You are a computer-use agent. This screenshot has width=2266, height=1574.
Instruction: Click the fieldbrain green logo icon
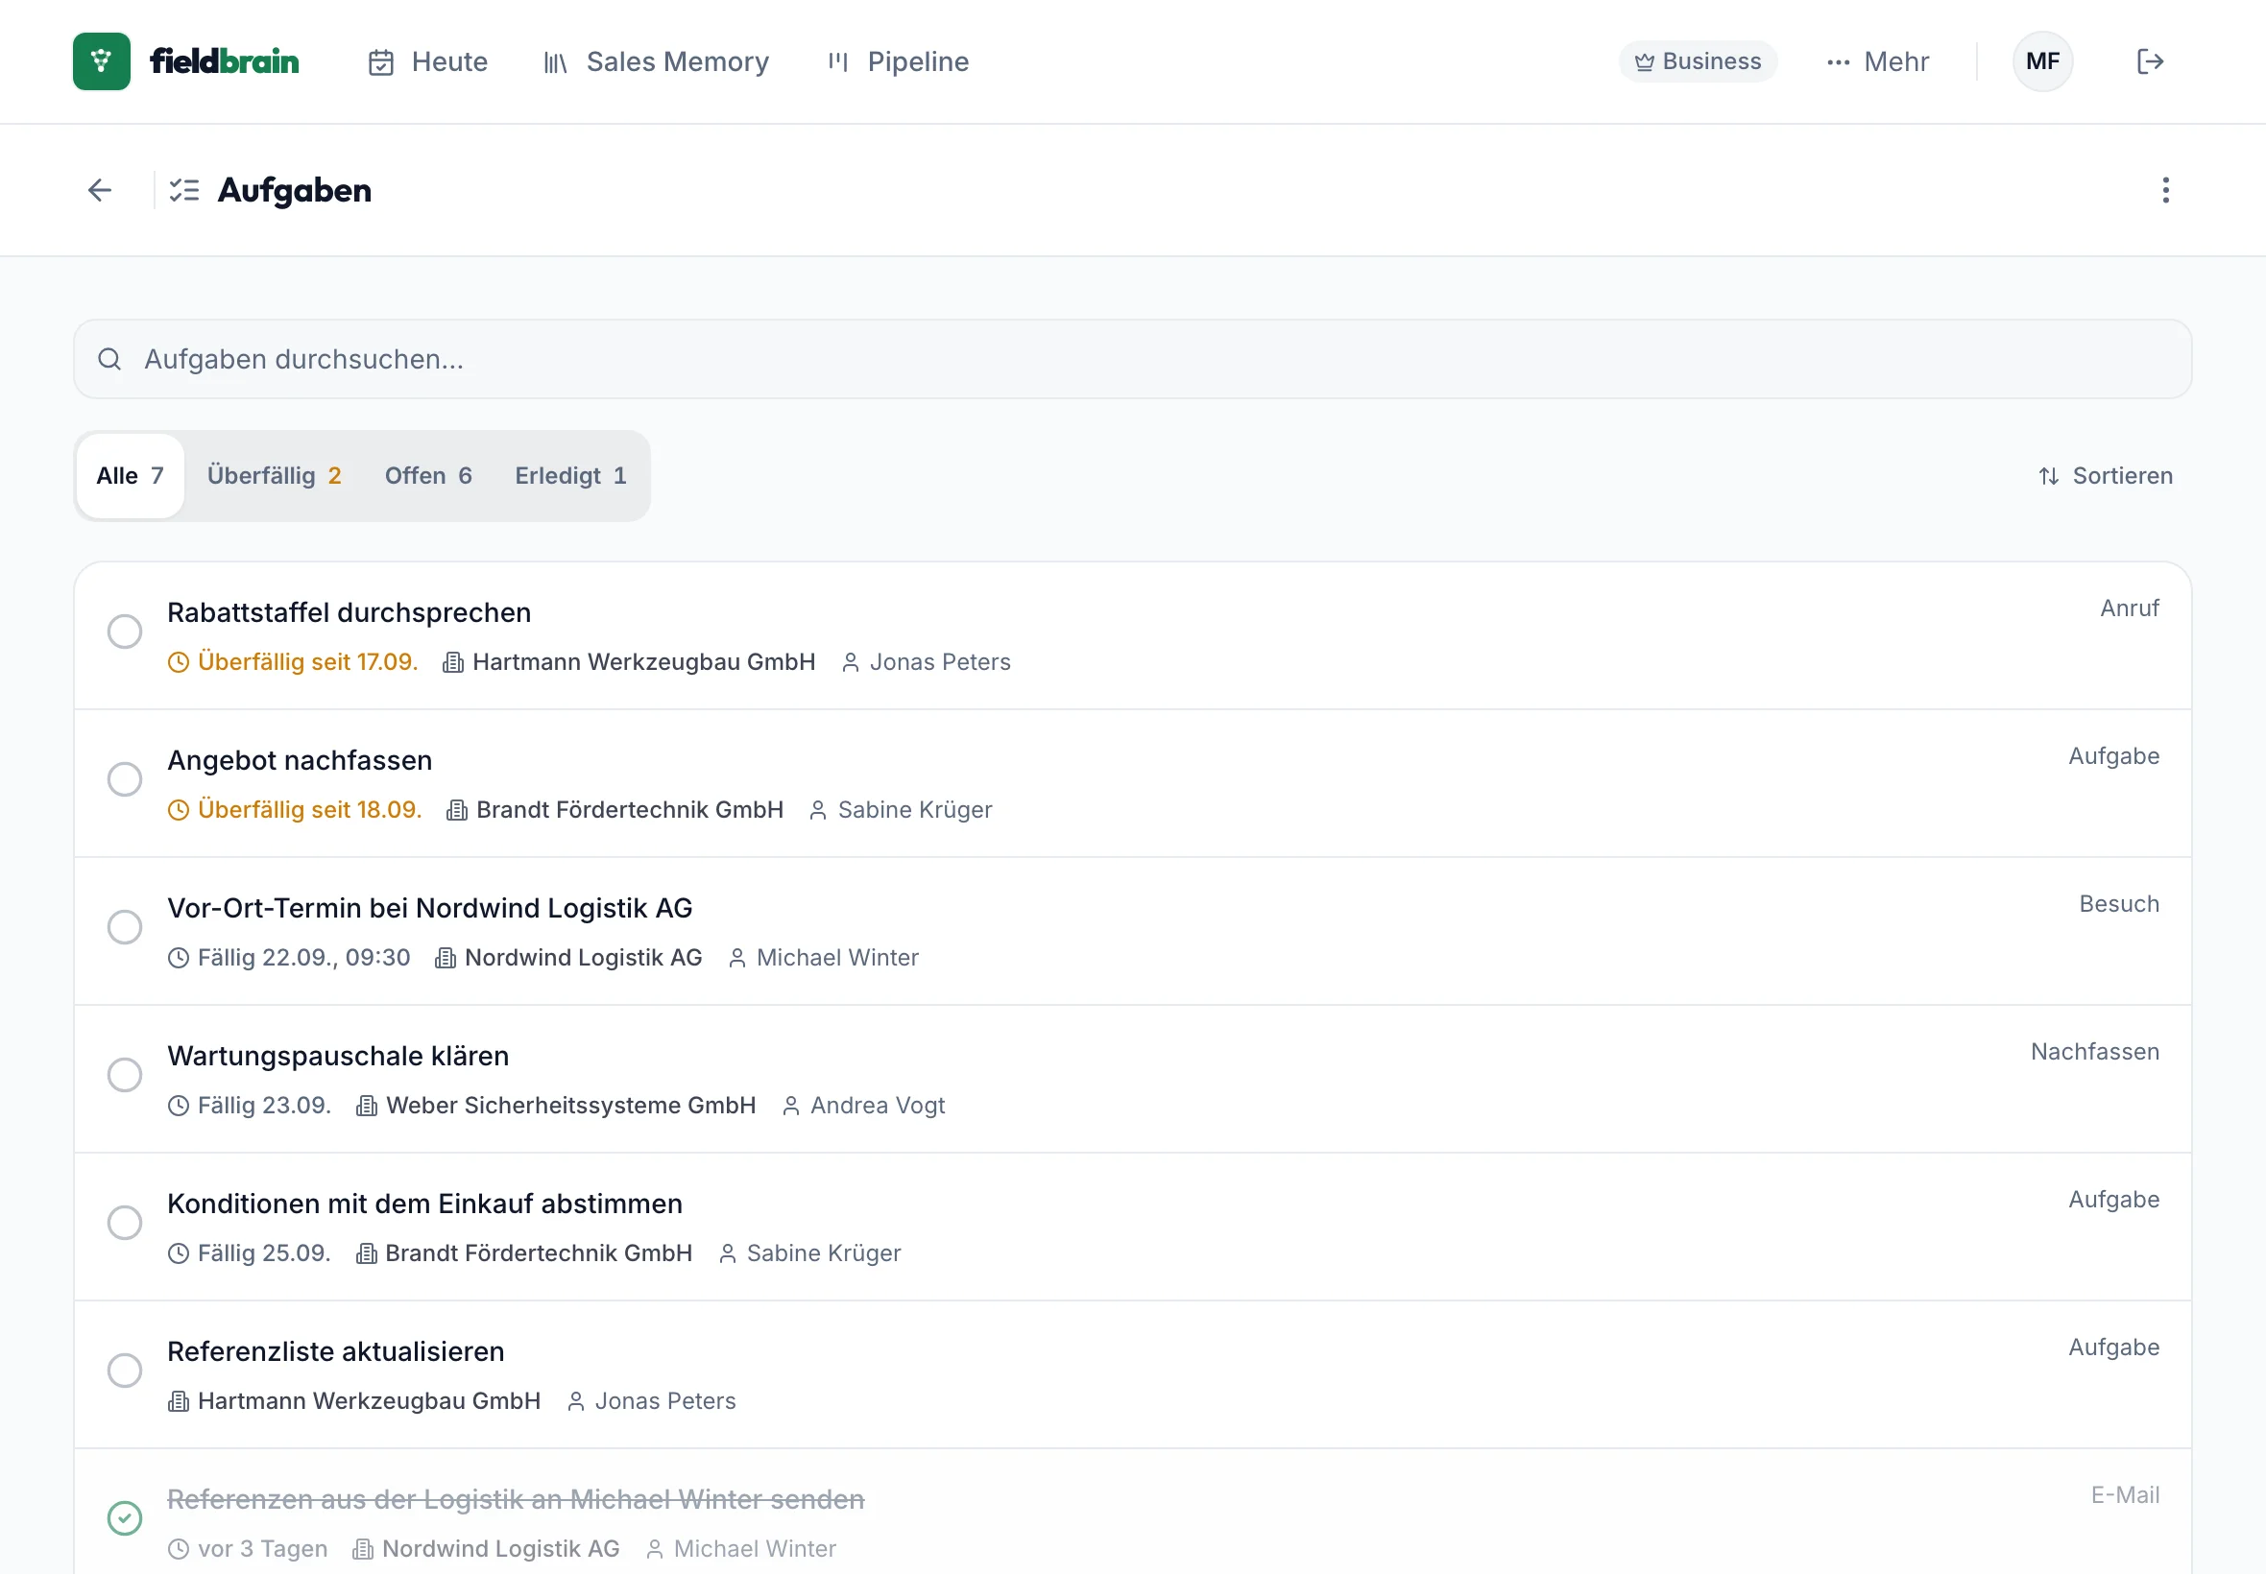[102, 61]
